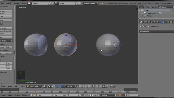Open the All Scenes outliner display dropdown
Screen dimensions: 174x98
(x=166, y=7)
